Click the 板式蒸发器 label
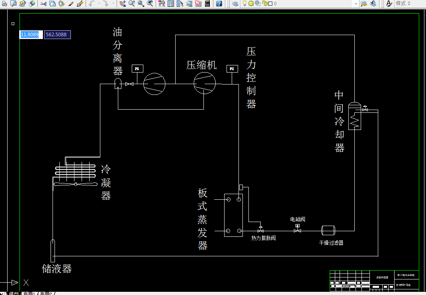 (202, 219)
